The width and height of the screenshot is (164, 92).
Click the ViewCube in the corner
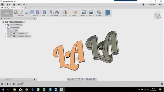point(157,15)
